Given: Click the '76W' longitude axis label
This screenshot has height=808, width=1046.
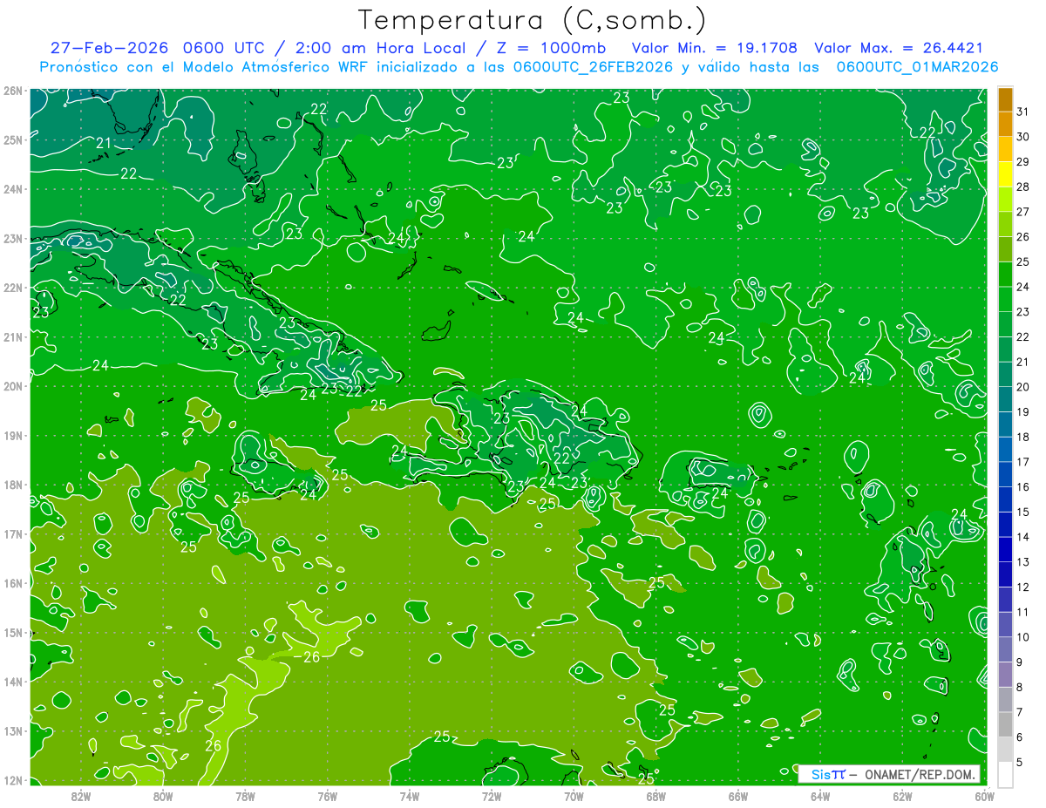Looking at the screenshot, I should point(327,796).
